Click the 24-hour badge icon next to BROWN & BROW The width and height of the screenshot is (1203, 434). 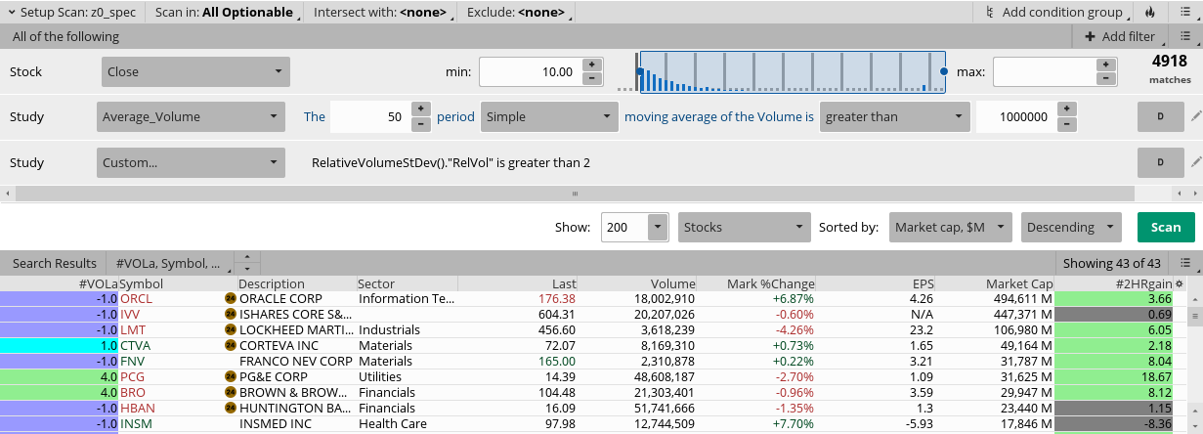point(231,392)
